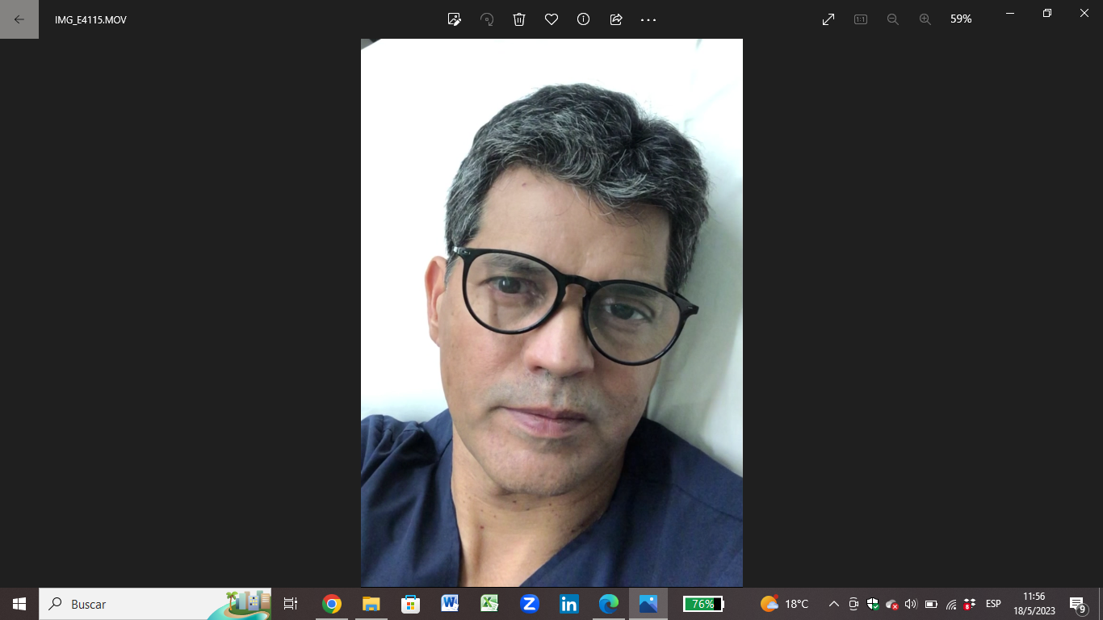The height and width of the screenshot is (620, 1103).
Task: Switch ESP keyboard language input
Action: coord(993,604)
